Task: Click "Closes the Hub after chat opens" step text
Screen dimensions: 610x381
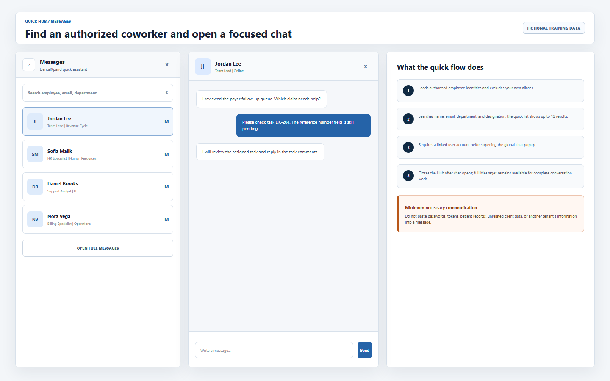Action: pos(495,176)
